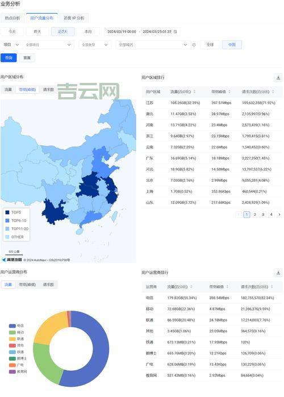The height and width of the screenshot is (397, 284).
Task: Sort region table by 请求次数(百分比)
Action: [x=273, y=91]
